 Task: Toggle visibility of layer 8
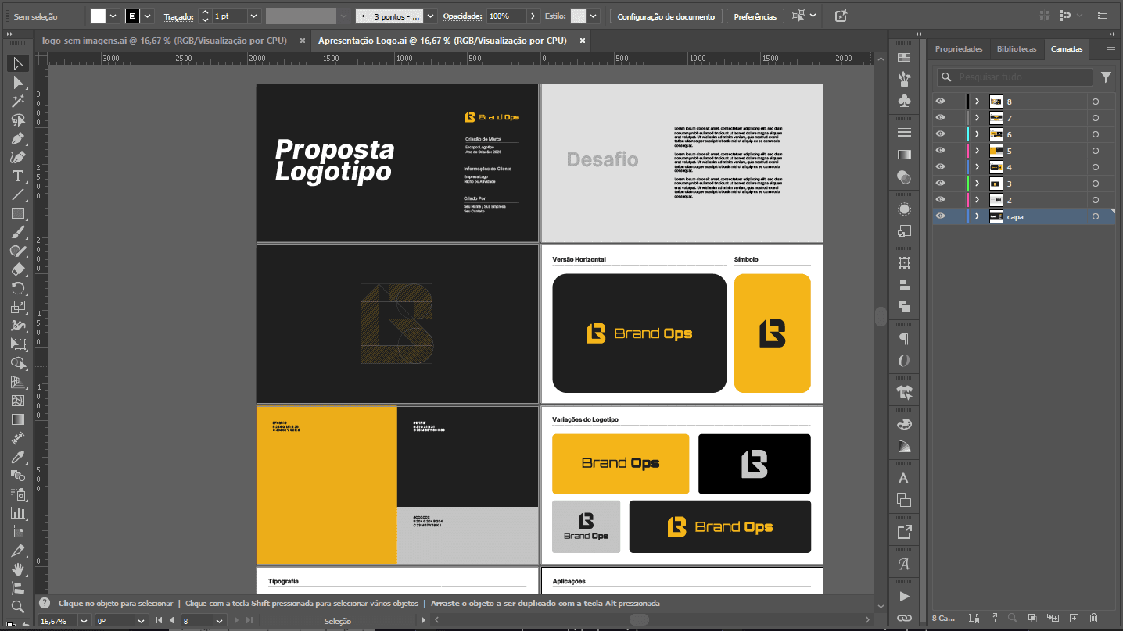coord(941,101)
